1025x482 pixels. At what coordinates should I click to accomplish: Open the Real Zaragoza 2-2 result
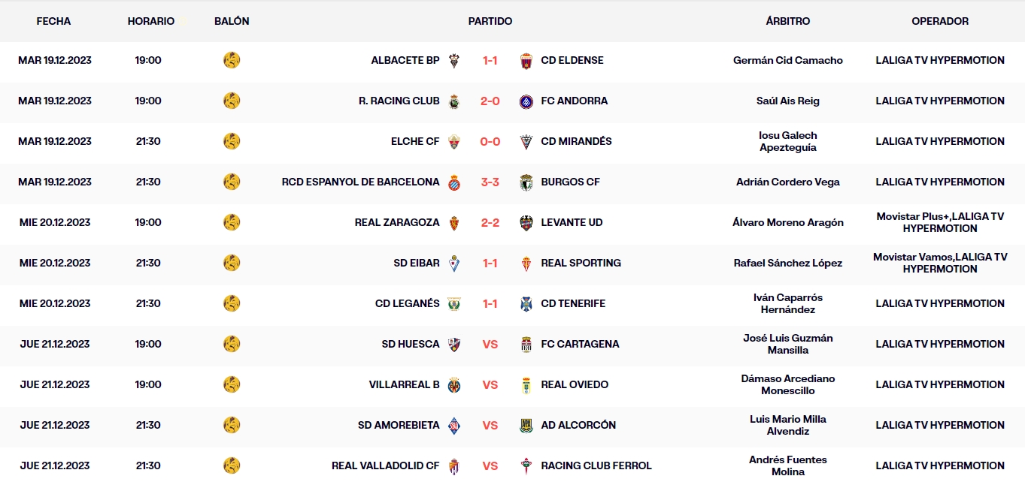tap(490, 222)
